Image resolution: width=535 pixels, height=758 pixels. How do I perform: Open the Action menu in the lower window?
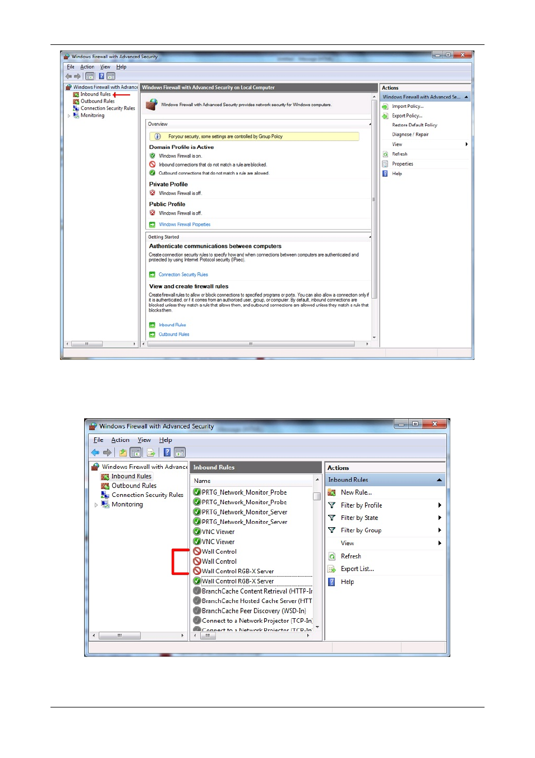(120, 440)
